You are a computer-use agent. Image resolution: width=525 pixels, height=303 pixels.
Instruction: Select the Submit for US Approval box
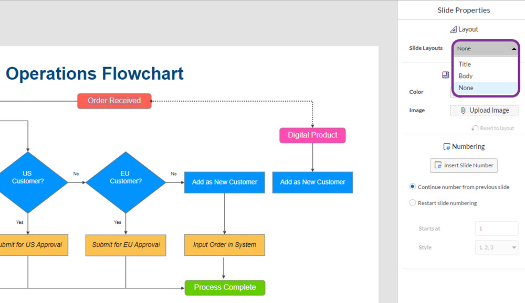point(34,245)
